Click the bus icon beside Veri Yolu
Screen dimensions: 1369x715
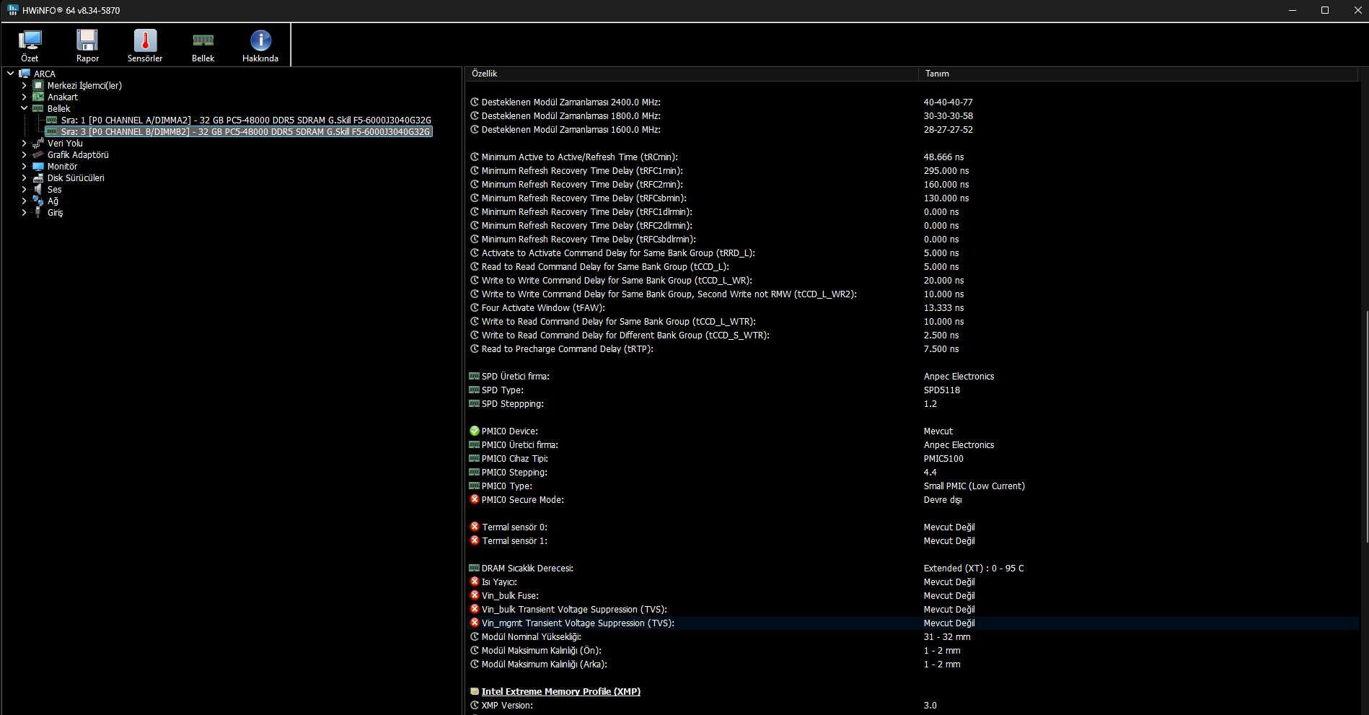pos(38,143)
